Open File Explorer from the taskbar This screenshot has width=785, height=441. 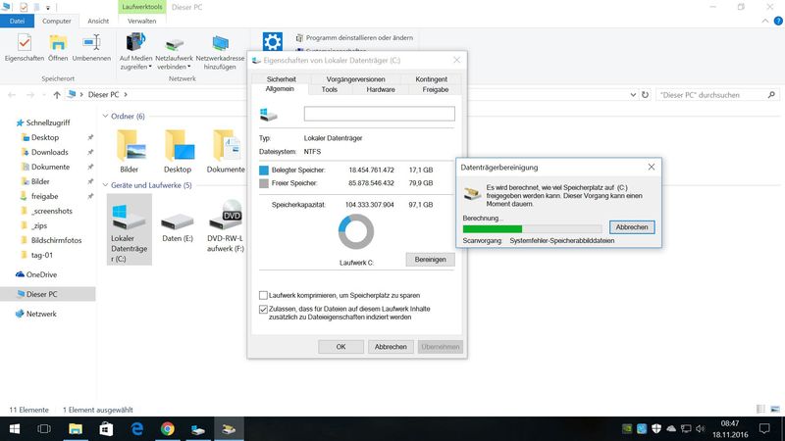[76, 429]
